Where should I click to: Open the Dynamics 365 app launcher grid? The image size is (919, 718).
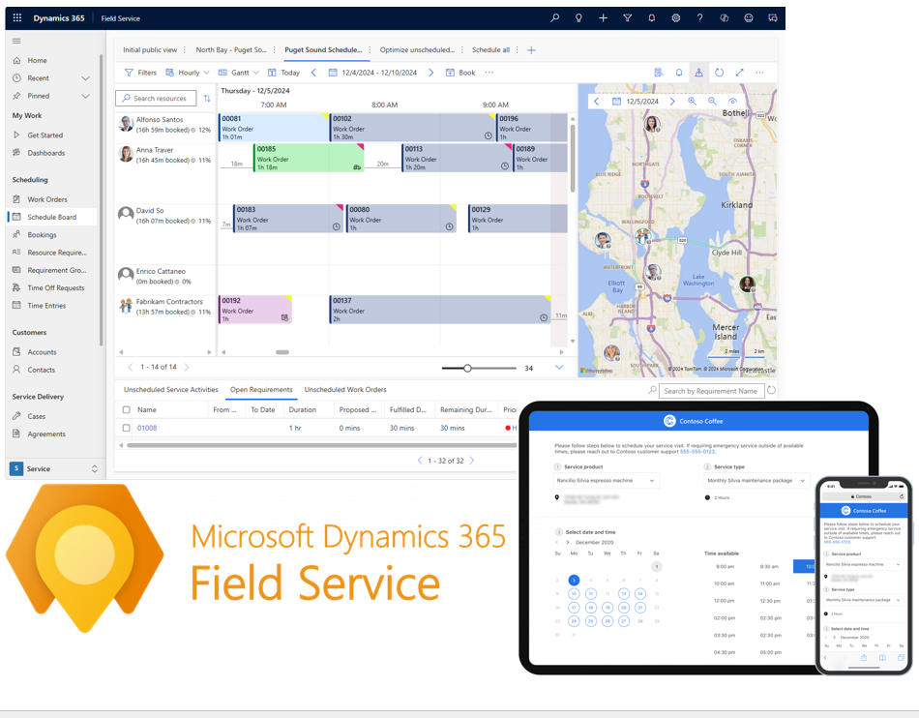tap(17, 18)
